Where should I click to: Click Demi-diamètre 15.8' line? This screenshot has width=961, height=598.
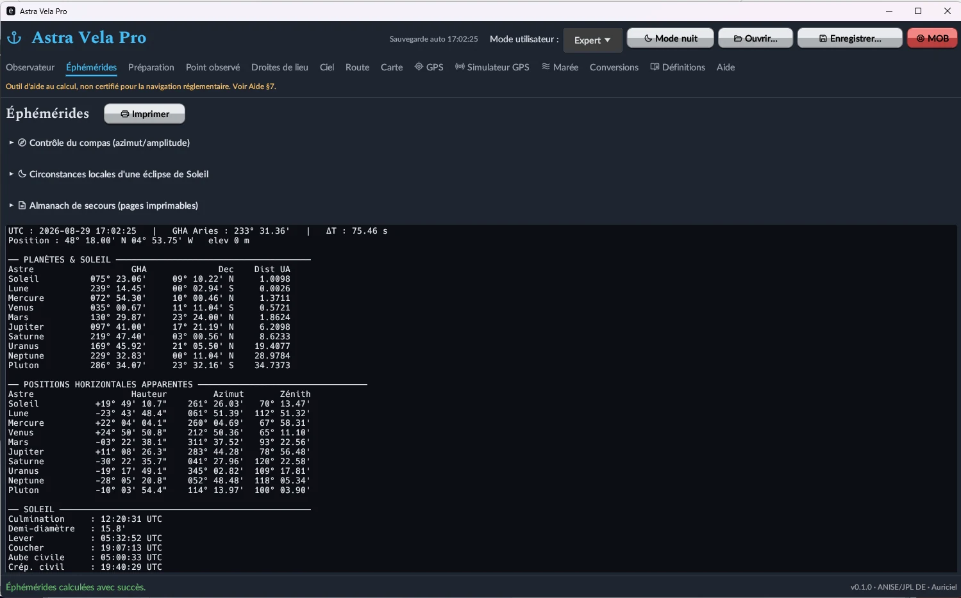click(x=67, y=529)
